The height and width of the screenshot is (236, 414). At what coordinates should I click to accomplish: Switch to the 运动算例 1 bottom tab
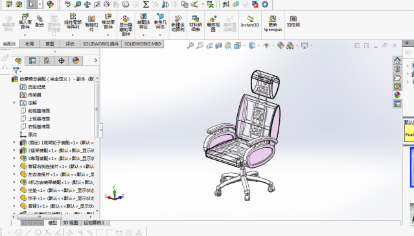point(95,223)
